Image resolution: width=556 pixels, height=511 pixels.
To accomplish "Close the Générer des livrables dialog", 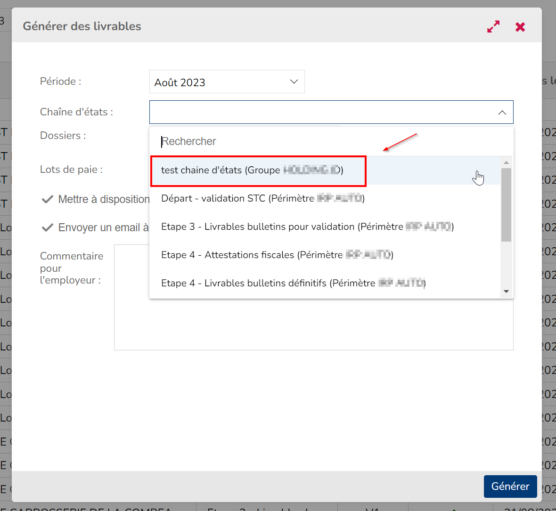I will tap(520, 27).
